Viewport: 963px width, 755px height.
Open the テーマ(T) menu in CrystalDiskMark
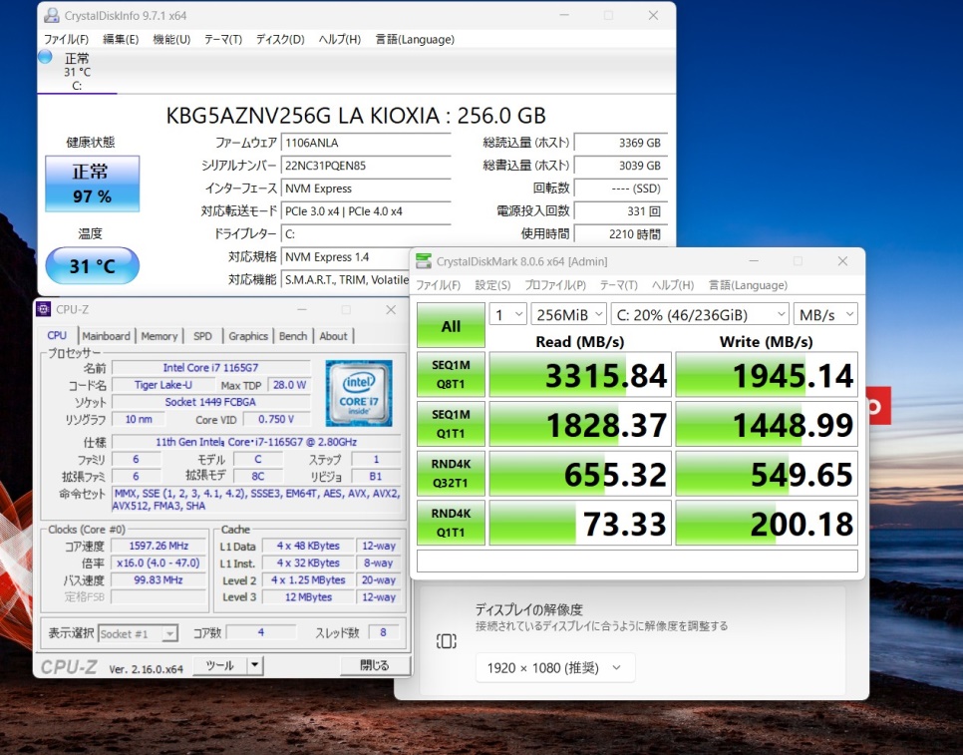tap(618, 285)
